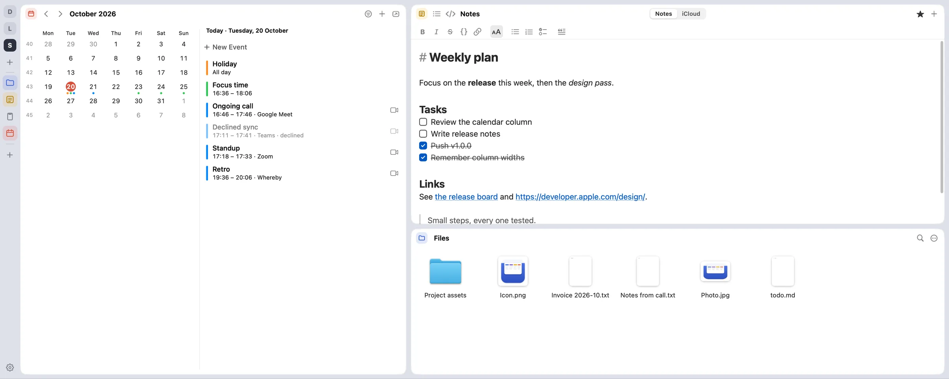
Task: Check Review the calendar column task
Action: 423,122
